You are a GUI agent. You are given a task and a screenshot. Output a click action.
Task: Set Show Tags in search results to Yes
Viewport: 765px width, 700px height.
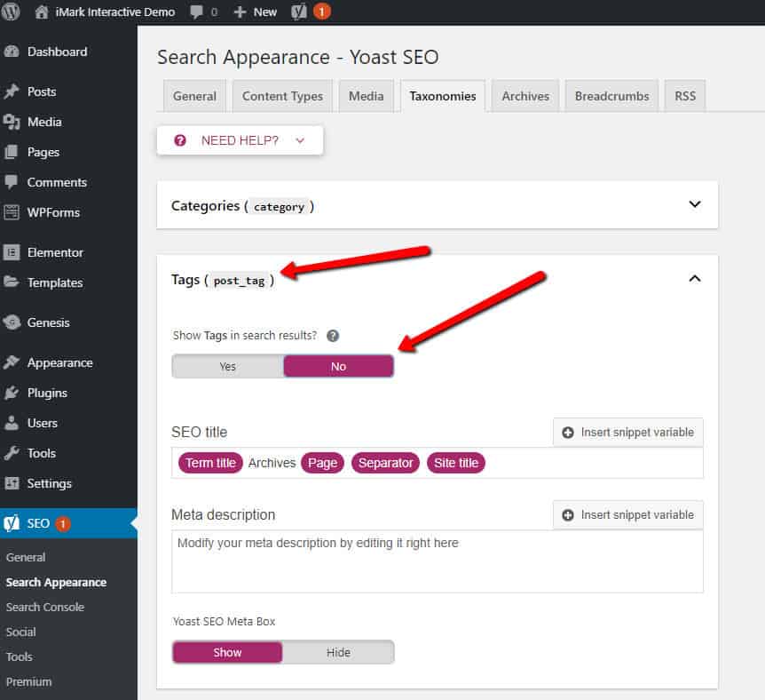point(228,366)
